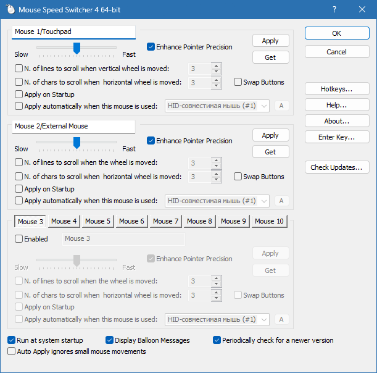377x373 pixels.
Task: Click Mouse 3 speed slider thumb
Action: pyautogui.click(x=77, y=261)
